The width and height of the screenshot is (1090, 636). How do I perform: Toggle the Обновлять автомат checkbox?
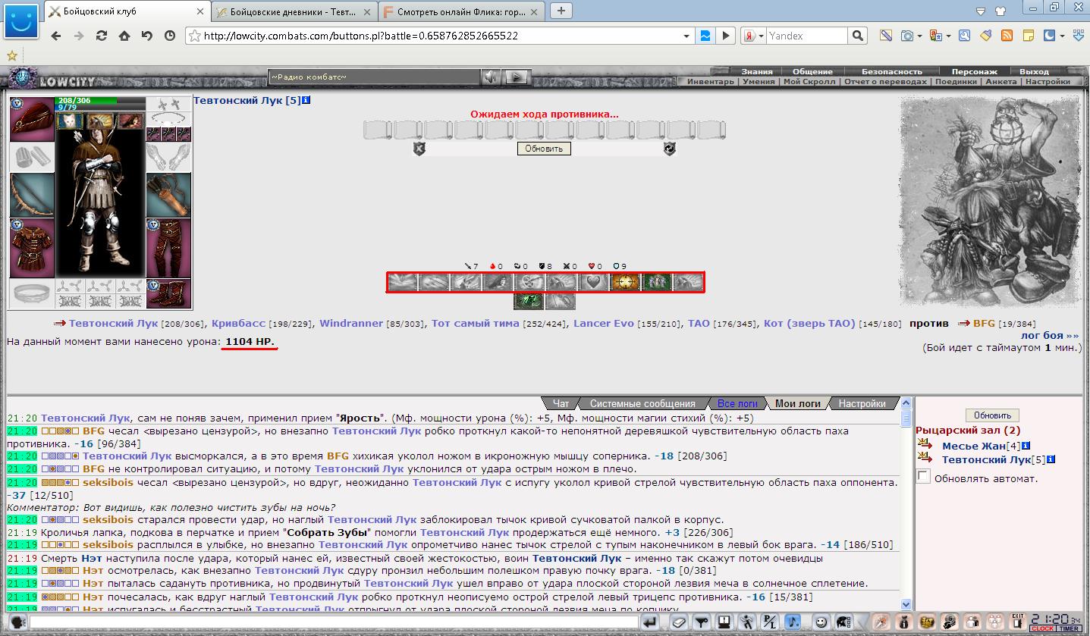click(x=923, y=477)
